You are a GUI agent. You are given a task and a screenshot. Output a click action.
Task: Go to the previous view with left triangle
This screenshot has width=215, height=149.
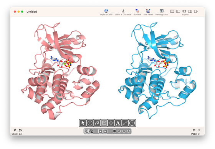coord(100,131)
